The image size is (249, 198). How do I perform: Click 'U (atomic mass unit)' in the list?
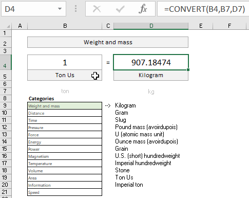coord(140,134)
